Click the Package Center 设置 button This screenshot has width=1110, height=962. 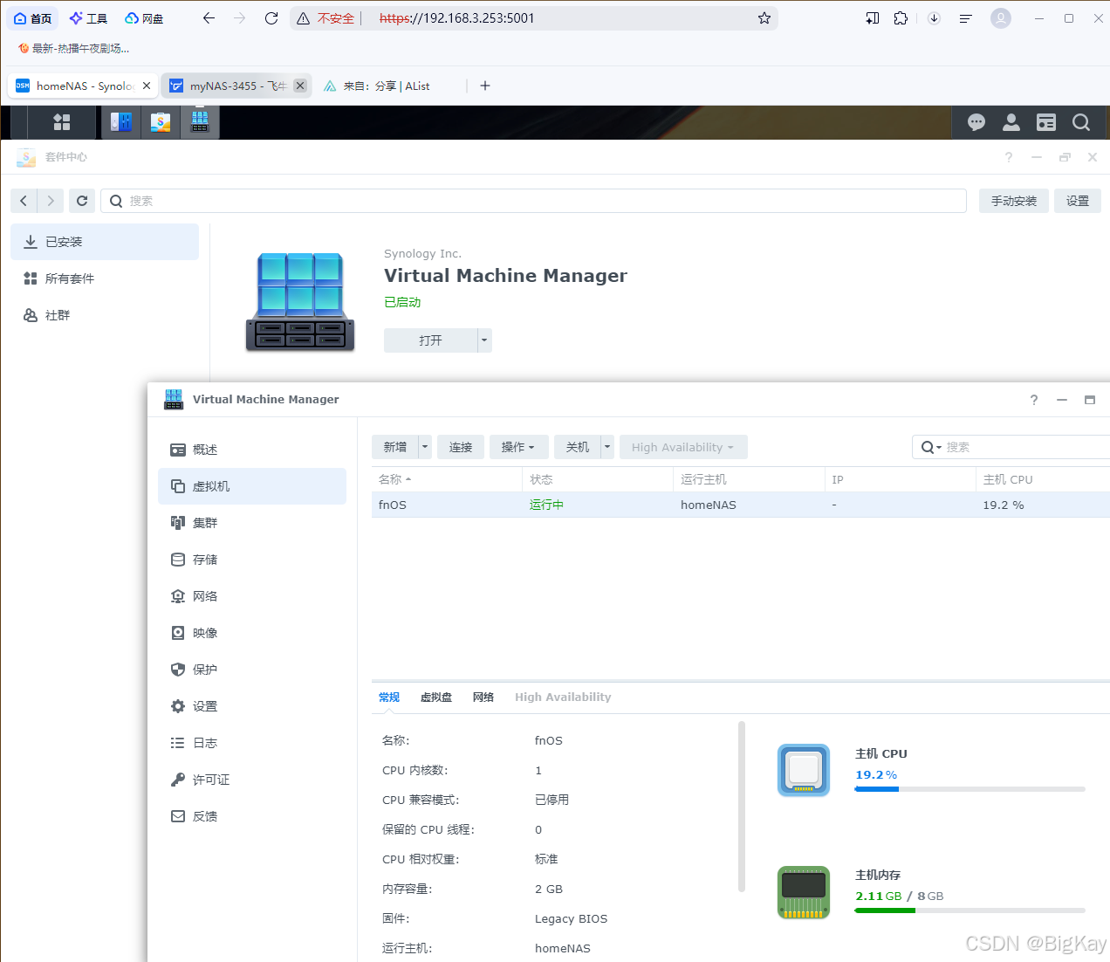pos(1078,201)
